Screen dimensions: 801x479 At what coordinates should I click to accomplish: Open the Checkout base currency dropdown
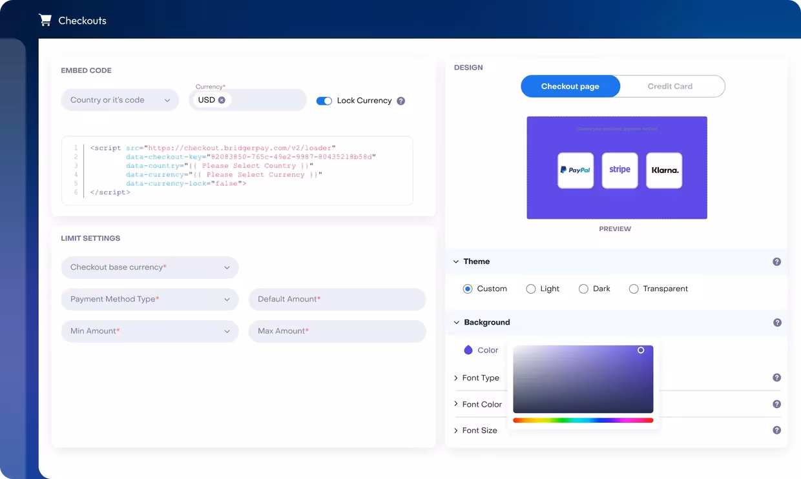(150, 267)
